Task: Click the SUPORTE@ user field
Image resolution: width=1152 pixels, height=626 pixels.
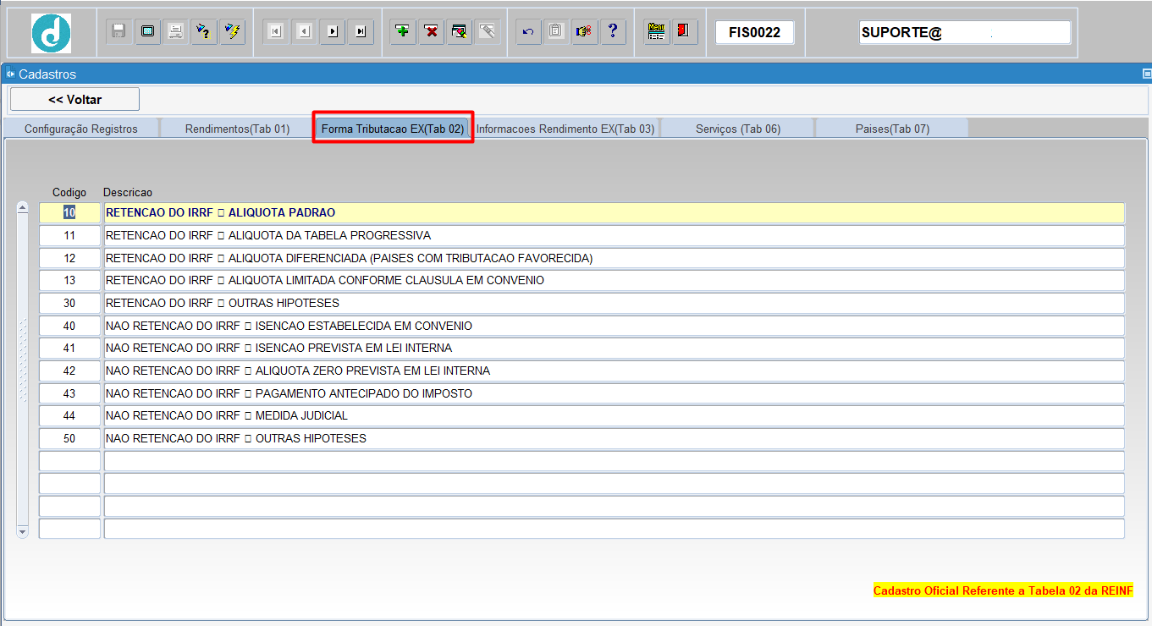Action: pyautogui.click(x=965, y=32)
